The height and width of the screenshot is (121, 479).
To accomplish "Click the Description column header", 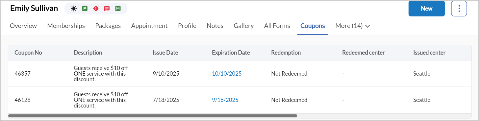I will pos(88,53).
